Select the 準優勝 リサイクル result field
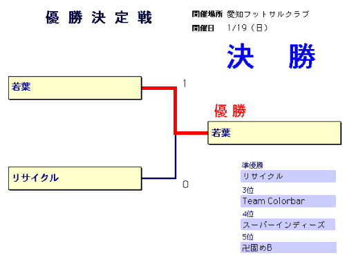The height and width of the screenshot is (262, 347). click(288, 176)
